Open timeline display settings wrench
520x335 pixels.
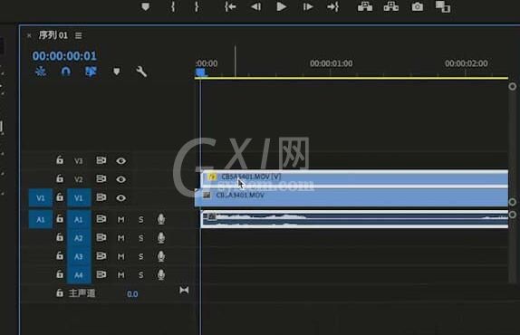[141, 72]
